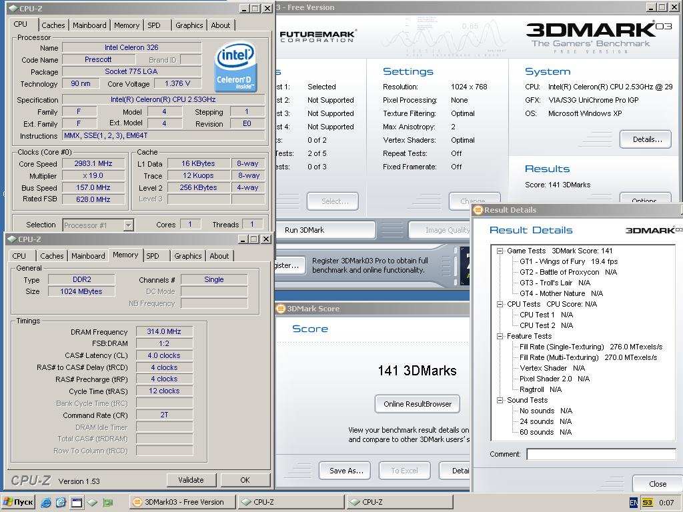Image resolution: width=683 pixels, height=512 pixels.
Task: Switch to Mainboard tab in lower CPU-Z window
Action: point(88,256)
